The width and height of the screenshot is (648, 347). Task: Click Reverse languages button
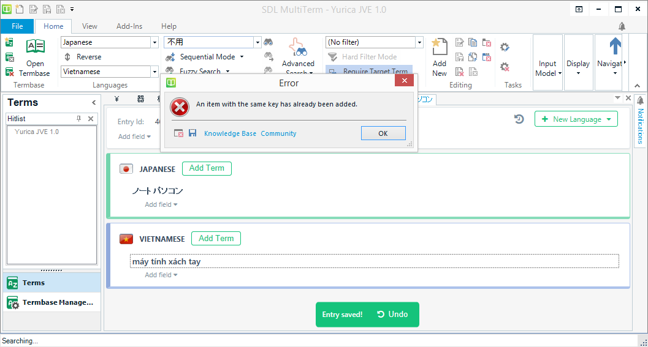[83, 57]
